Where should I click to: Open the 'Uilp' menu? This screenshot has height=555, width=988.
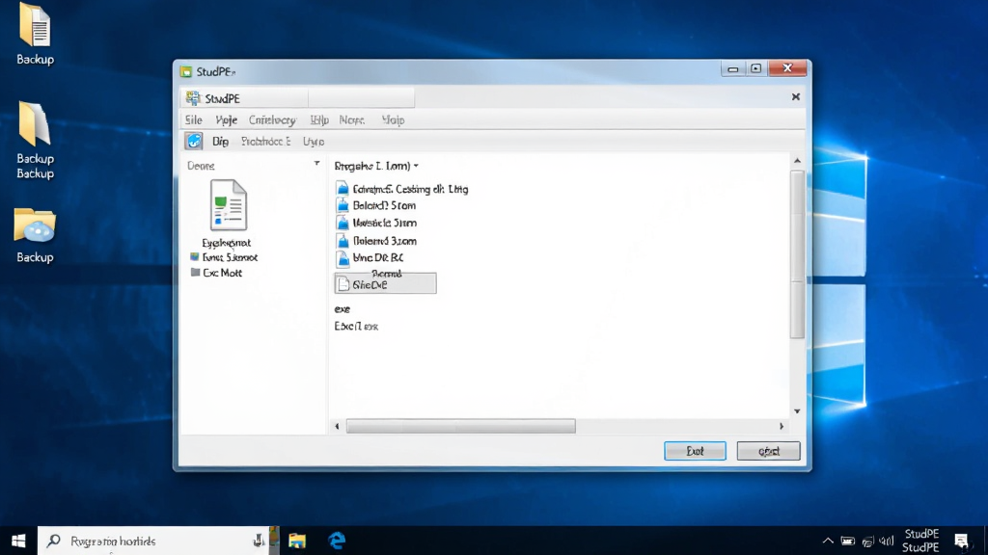tap(319, 119)
